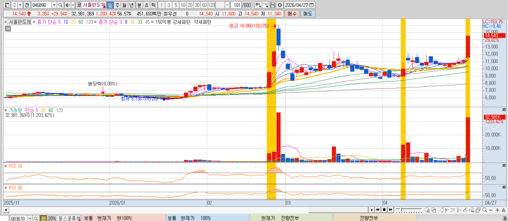The height and width of the screenshot is (221, 508).
Task: Click the candle compare icon left of the save icon
Action: click(x=258, y=5)
